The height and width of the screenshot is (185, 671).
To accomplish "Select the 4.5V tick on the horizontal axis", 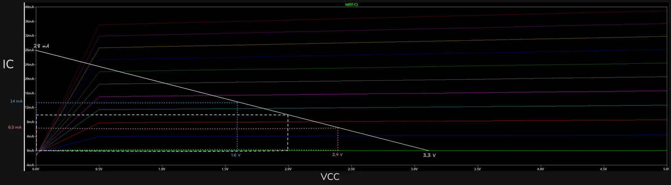I will pos(603,169).
